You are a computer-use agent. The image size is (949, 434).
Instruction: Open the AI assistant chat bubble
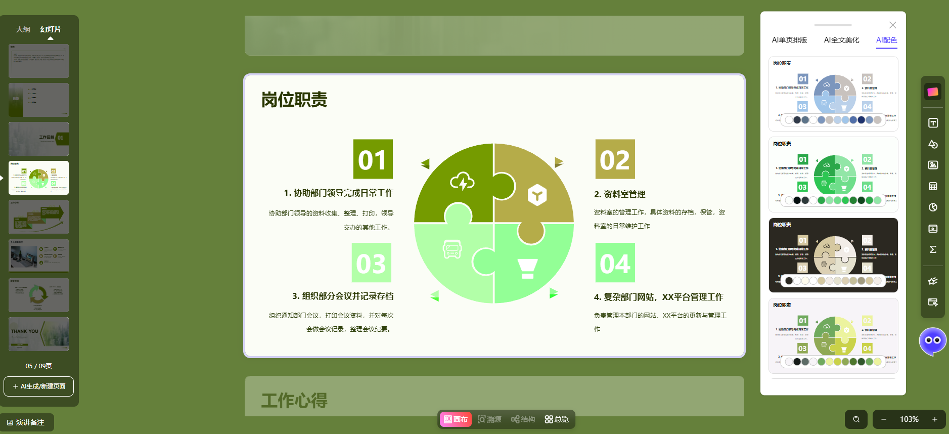(932, 341)
